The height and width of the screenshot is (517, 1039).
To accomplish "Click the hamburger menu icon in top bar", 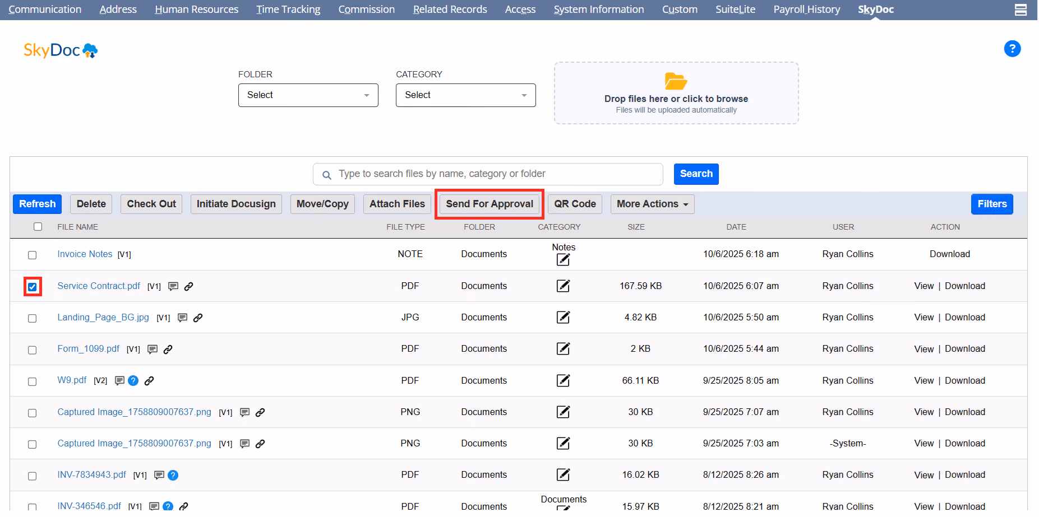I will click(1020, 10).
